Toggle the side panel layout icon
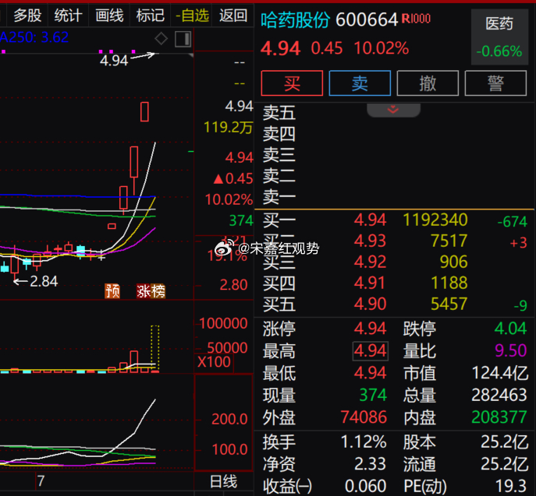 tap(183, 39)
